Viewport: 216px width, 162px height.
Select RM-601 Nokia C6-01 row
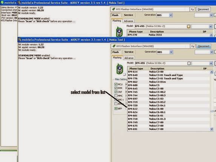click(169, 116)
